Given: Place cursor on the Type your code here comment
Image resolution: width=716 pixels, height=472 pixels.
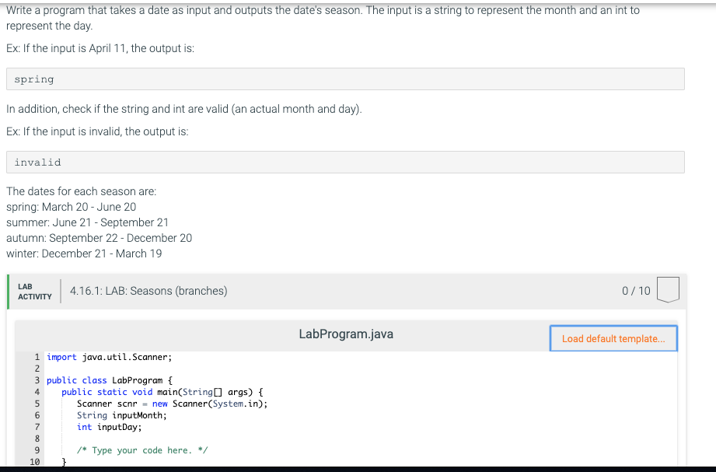Looking at the screenshot, I should tap(141, 449).
